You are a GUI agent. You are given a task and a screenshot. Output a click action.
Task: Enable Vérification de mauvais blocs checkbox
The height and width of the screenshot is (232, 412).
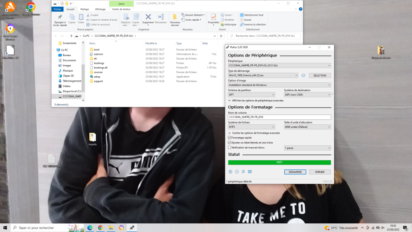click(x=229, y=148)
